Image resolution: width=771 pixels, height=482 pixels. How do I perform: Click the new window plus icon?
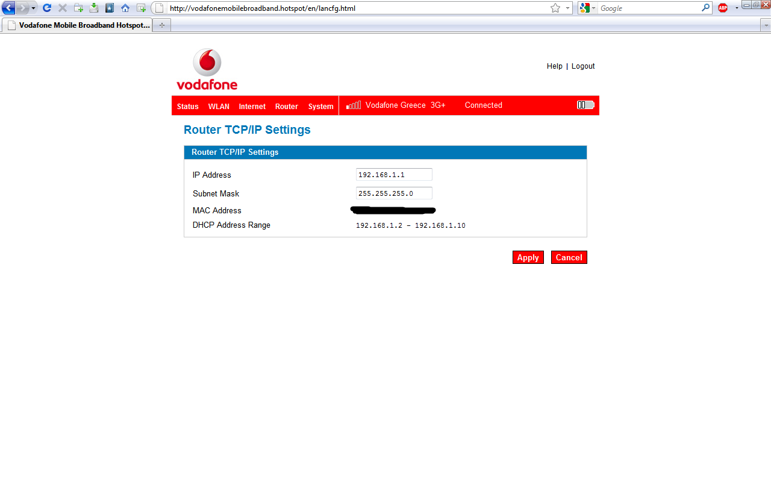pyautogui.click(x=141, y=8)
